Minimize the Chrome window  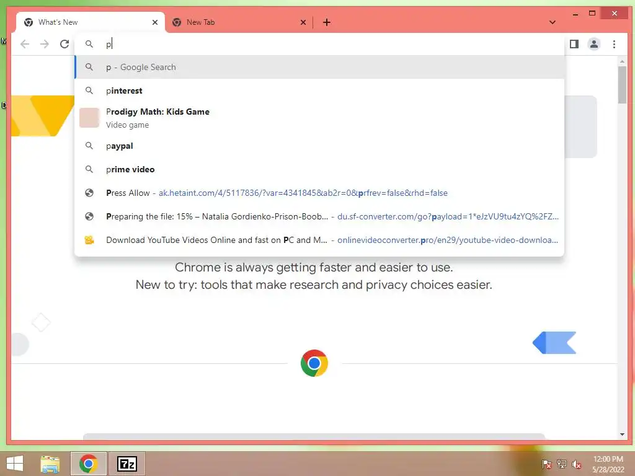(575, 14)
